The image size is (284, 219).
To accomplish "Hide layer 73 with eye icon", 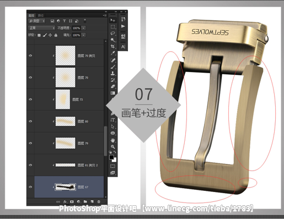I will point(30,99).
